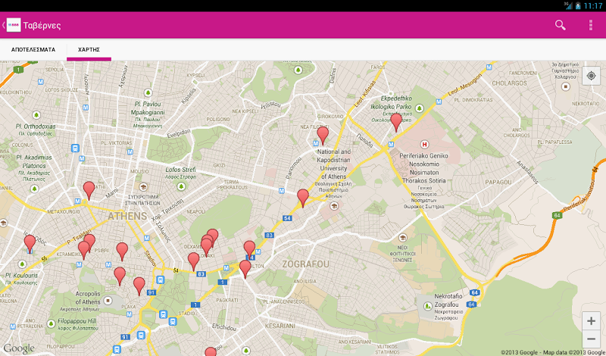Viewport: 606px width, 356px height.
Task: Tap the Acropolis of Athens landmark marker
Action: pos(108,301)
